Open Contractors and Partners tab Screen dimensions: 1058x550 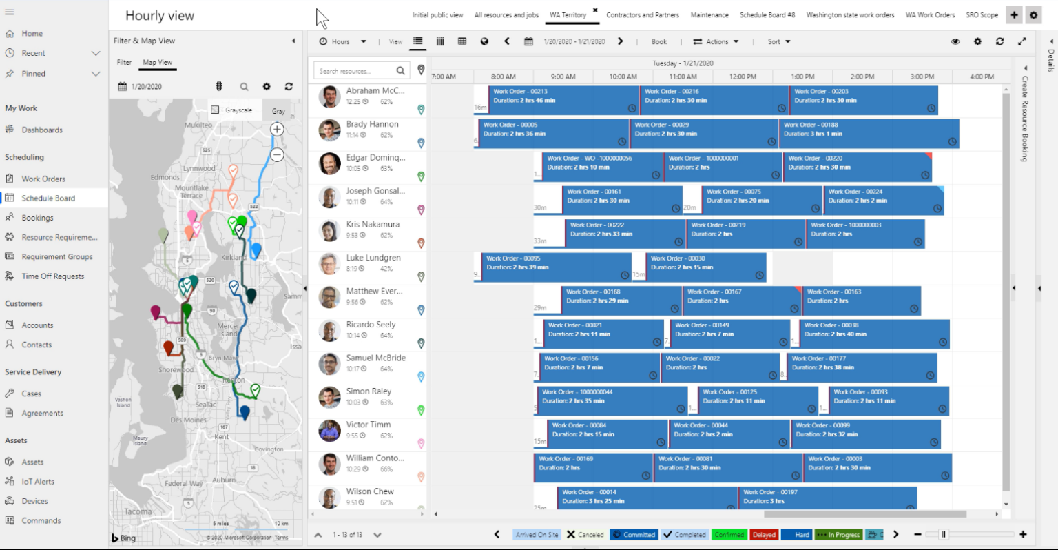(x=642, y=14)
